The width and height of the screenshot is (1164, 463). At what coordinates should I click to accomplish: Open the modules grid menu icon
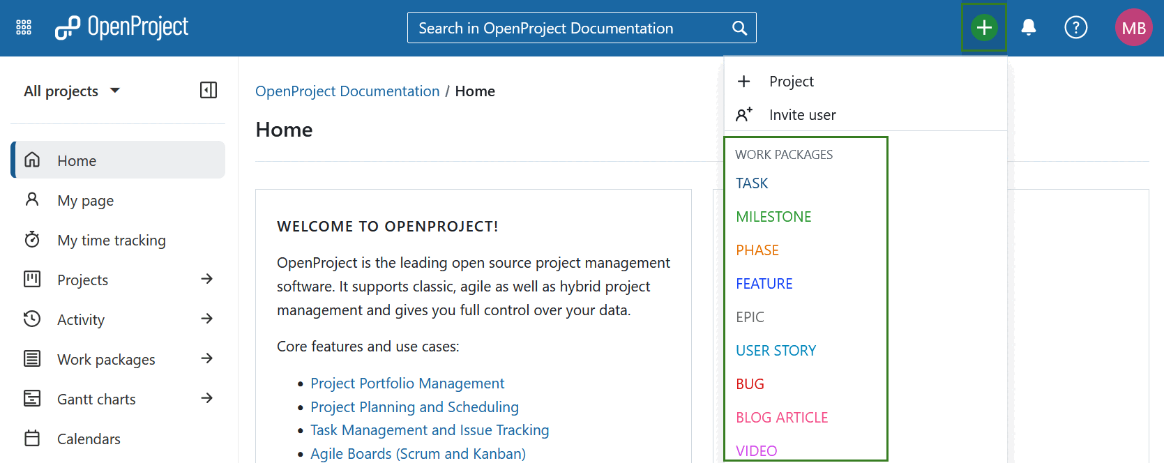coord(24,28)
